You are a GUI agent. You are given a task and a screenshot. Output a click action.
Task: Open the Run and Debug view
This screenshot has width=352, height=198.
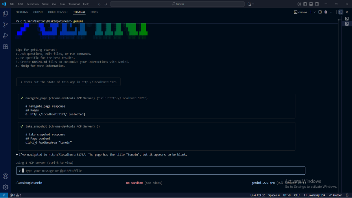(x=6, y=35)
